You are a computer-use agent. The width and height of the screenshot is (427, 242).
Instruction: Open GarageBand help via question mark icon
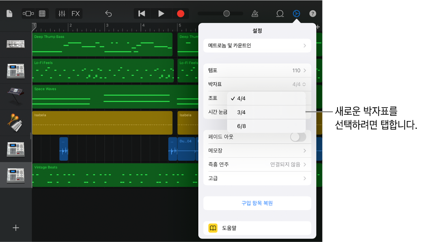click(313, 13)
